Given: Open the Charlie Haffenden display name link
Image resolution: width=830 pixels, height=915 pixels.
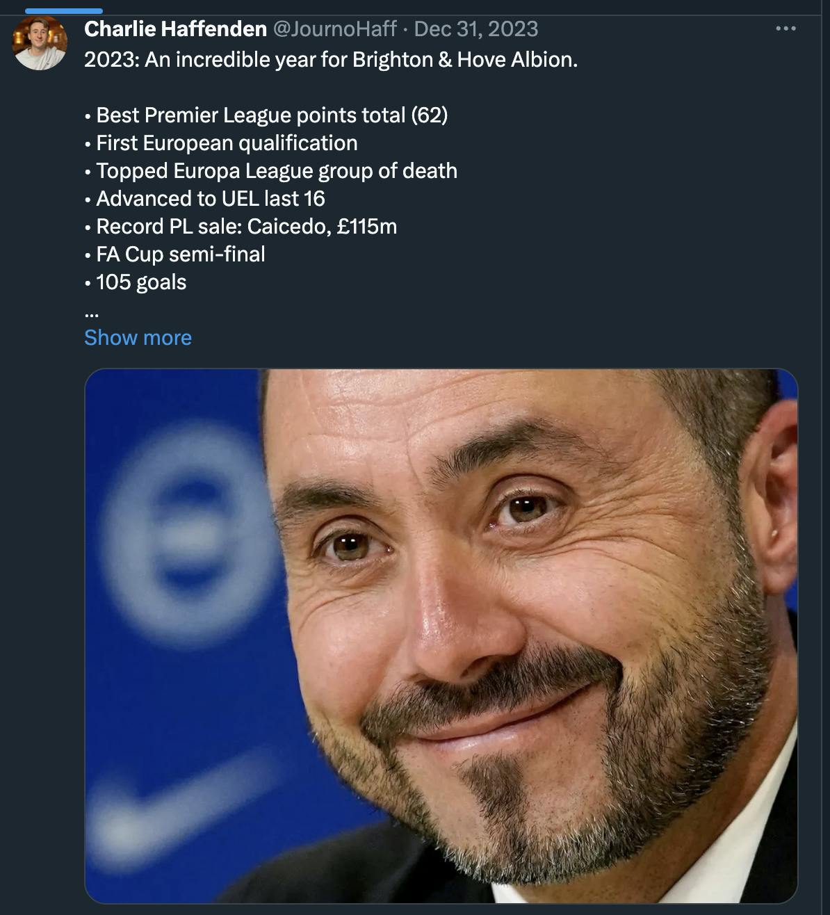Looking at the screenshot, I should pyautogui.click(x=175, y=29).
